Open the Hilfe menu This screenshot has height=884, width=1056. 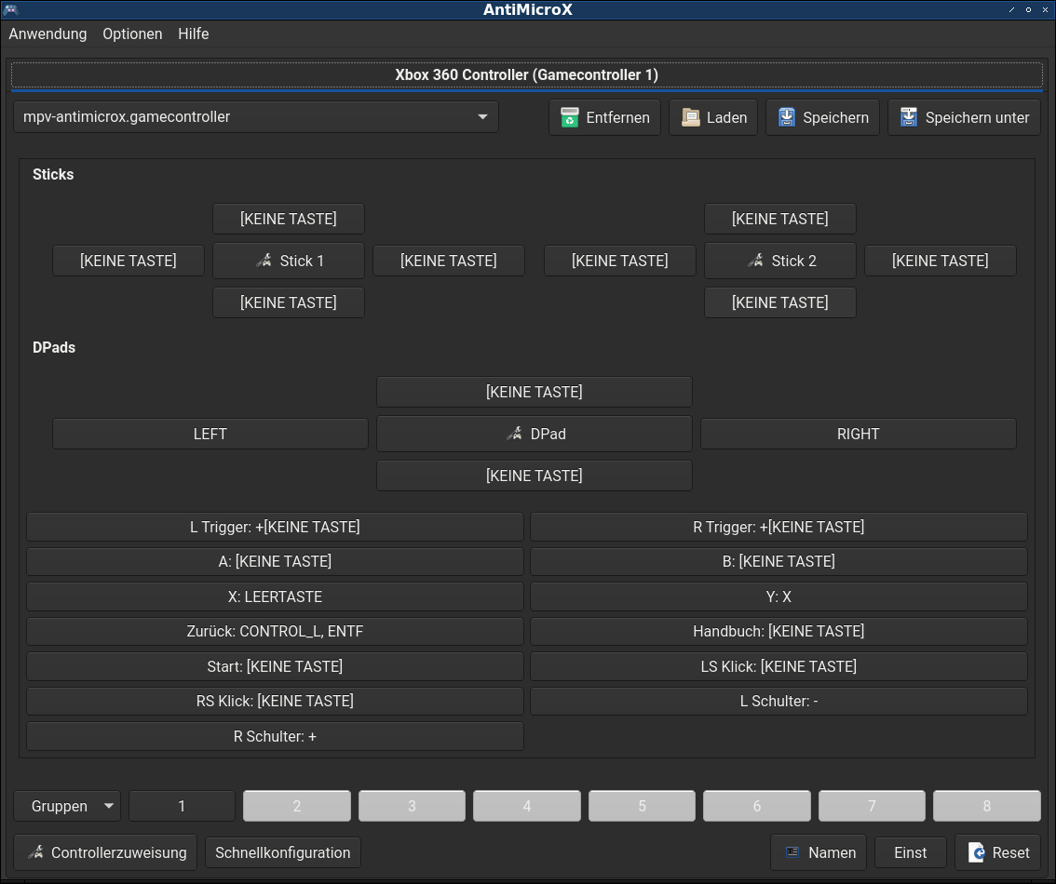(x=194, y=33)
